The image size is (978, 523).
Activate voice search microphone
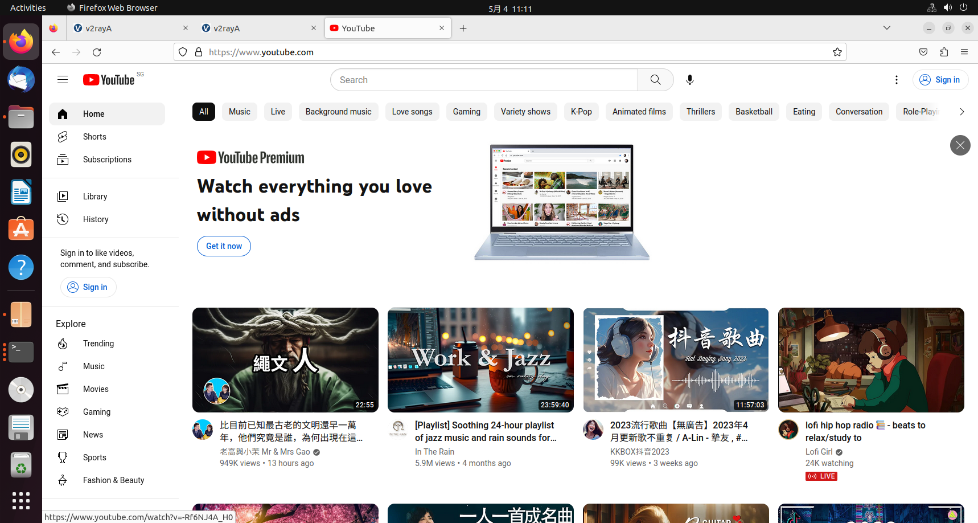click(x=690, y=80)
